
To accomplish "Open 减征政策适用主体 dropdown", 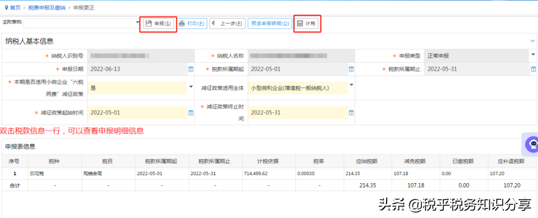I will (351, 85).
